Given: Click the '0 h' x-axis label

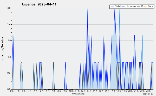Looking at the screenshot, I should tap(12, 91).
